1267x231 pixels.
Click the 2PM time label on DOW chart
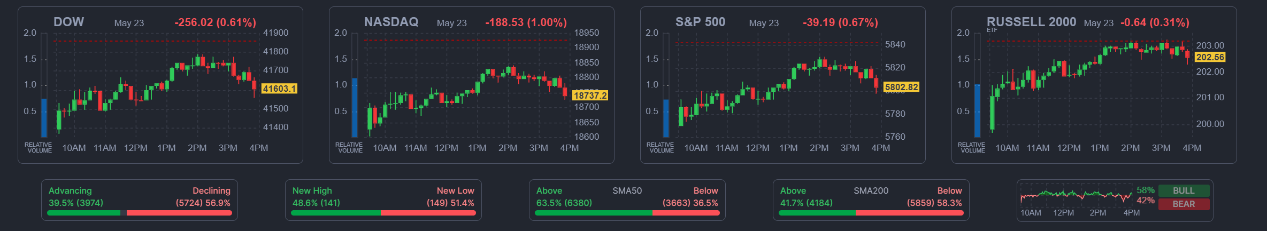pos(197,148)
